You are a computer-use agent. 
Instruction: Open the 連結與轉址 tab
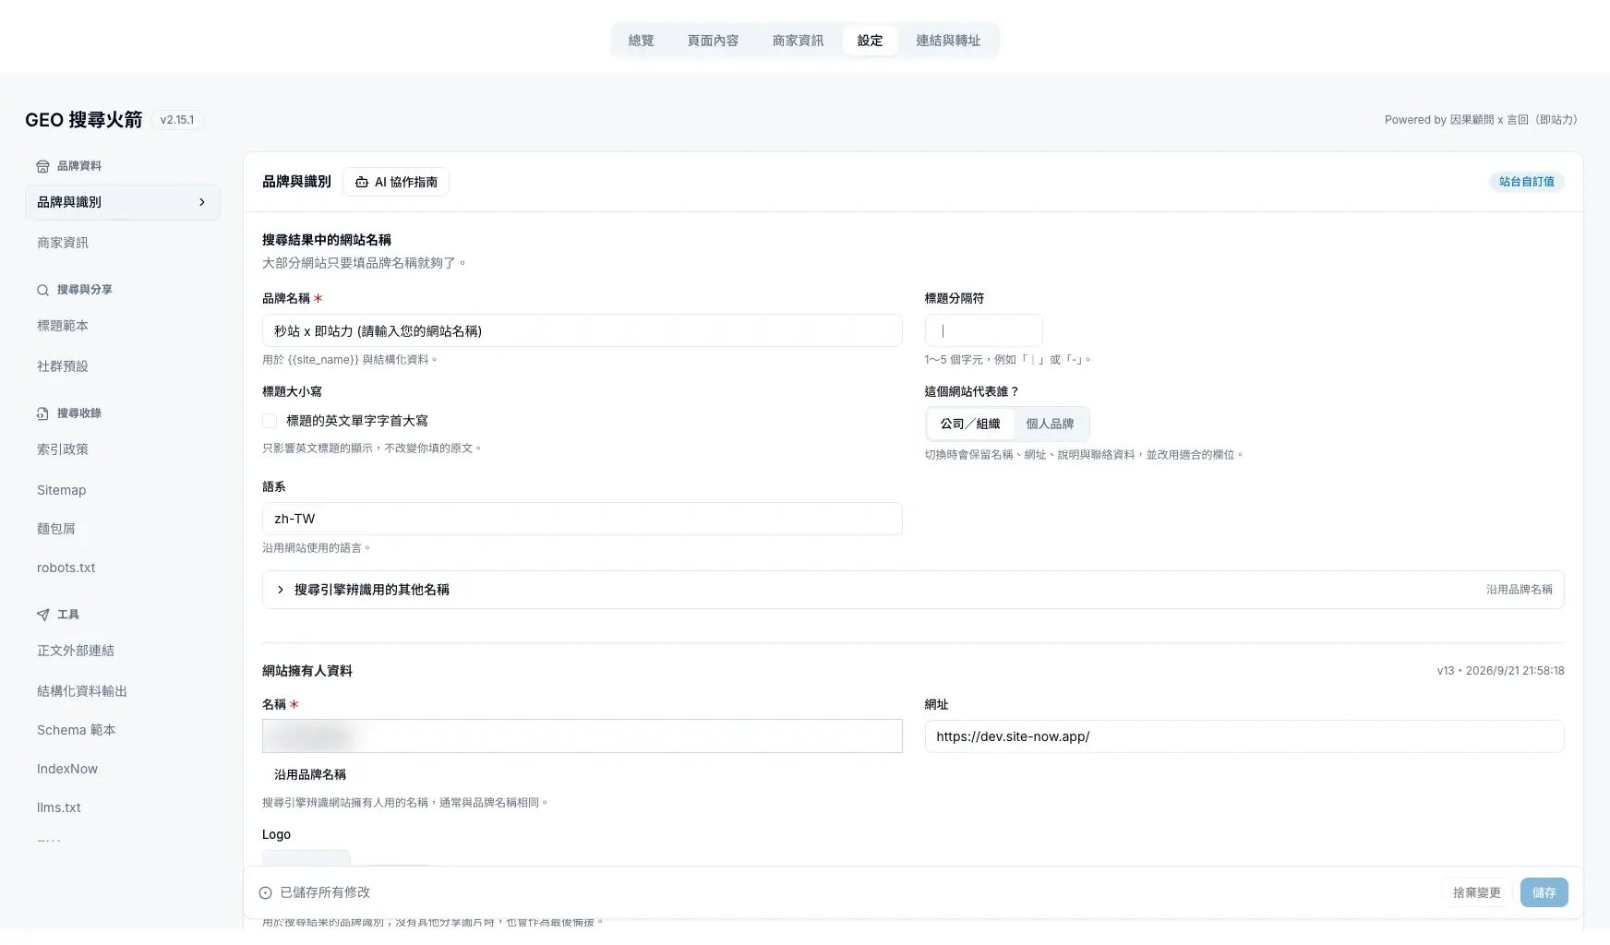point(948,41)
